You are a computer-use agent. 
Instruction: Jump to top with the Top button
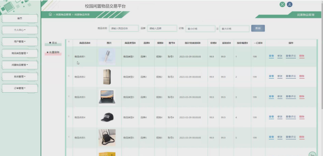click(312, 154)
